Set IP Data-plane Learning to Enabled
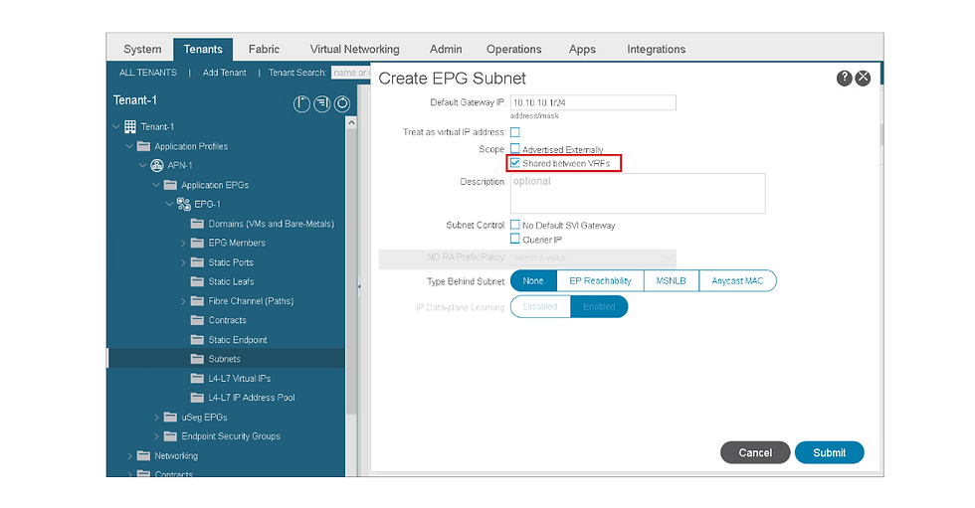Image resolution: width=975 pixels, height=508 pixels. (x=599, y=307)
